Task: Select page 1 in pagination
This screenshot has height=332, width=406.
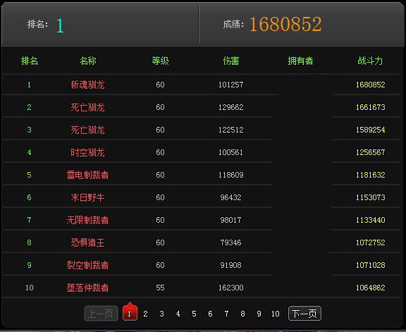Action: [130, 313]
